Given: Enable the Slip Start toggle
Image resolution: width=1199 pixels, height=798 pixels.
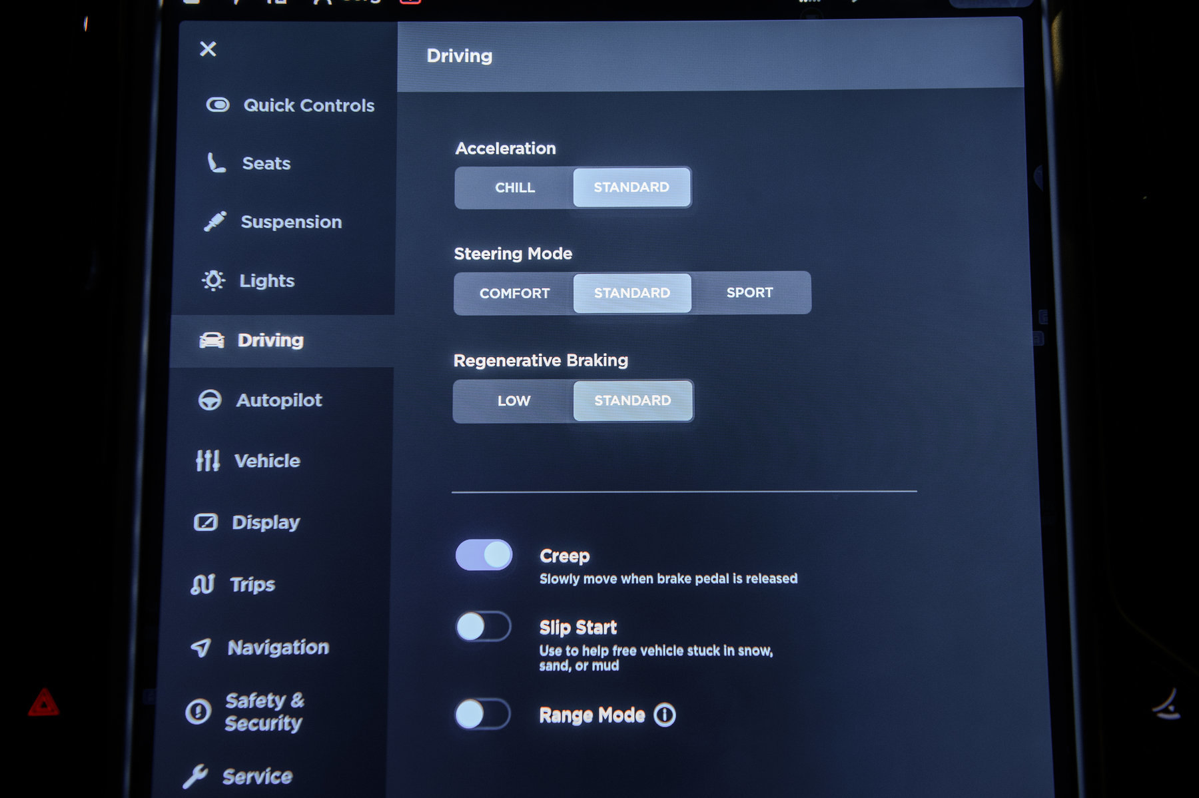Looking at the screenshot, I should coord(483,627).
